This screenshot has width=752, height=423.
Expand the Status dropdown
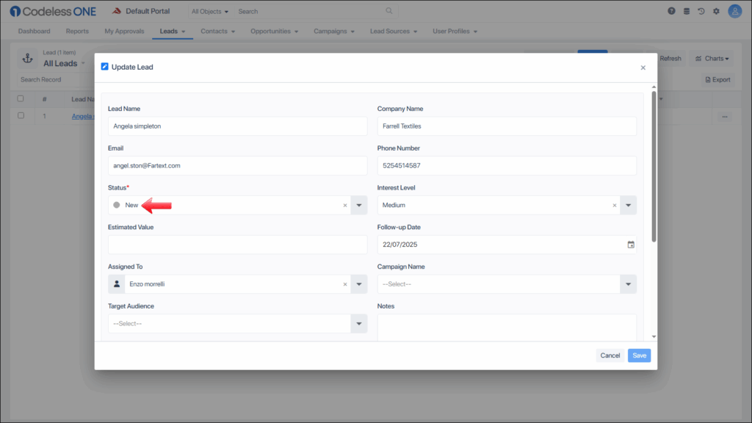pyautogui.click(x=359, y=206)
